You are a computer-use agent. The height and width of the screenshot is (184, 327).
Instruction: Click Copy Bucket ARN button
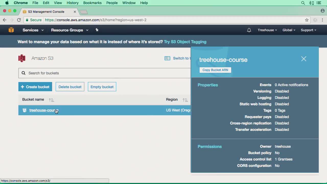[x=215, y=70]
